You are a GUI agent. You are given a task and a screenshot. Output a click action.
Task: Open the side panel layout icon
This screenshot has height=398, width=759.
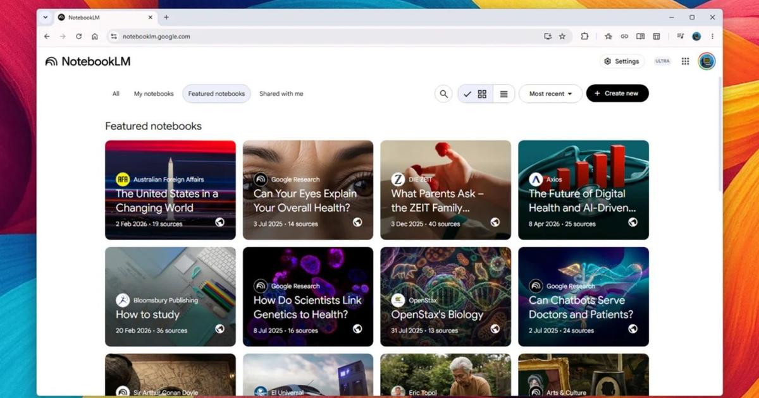coord(657,37)
